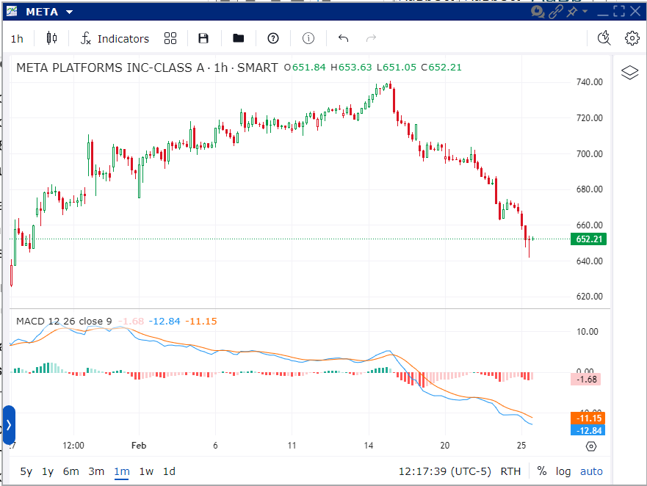Undo the last chart action
This screenshot has width=647, height=486.
[343, 38]
